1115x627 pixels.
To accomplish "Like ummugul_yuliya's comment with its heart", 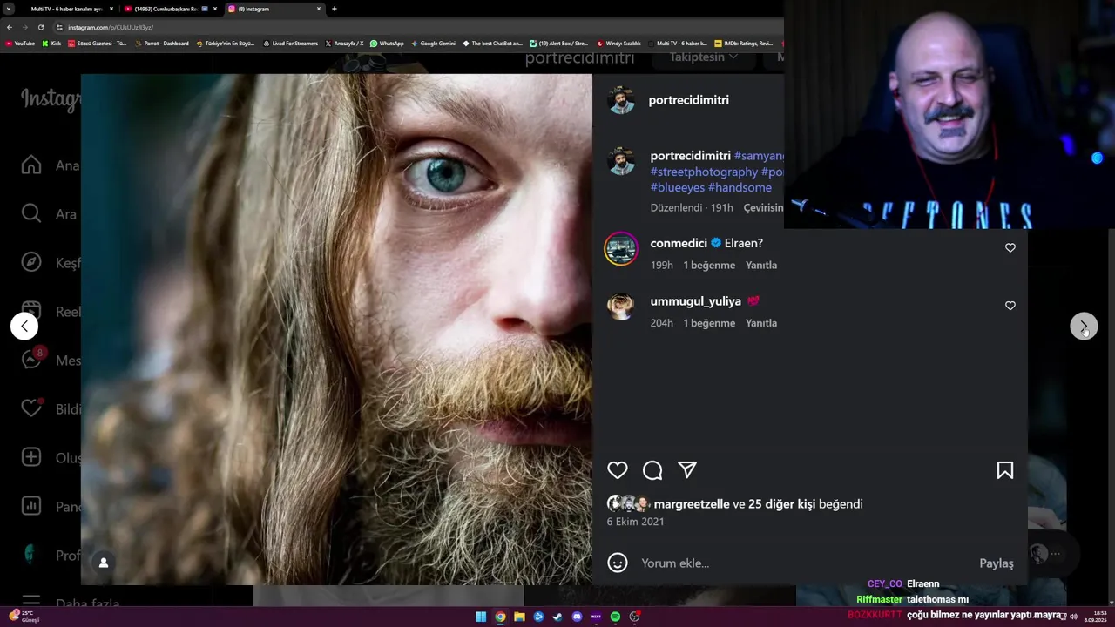I will coord(1010,306).
